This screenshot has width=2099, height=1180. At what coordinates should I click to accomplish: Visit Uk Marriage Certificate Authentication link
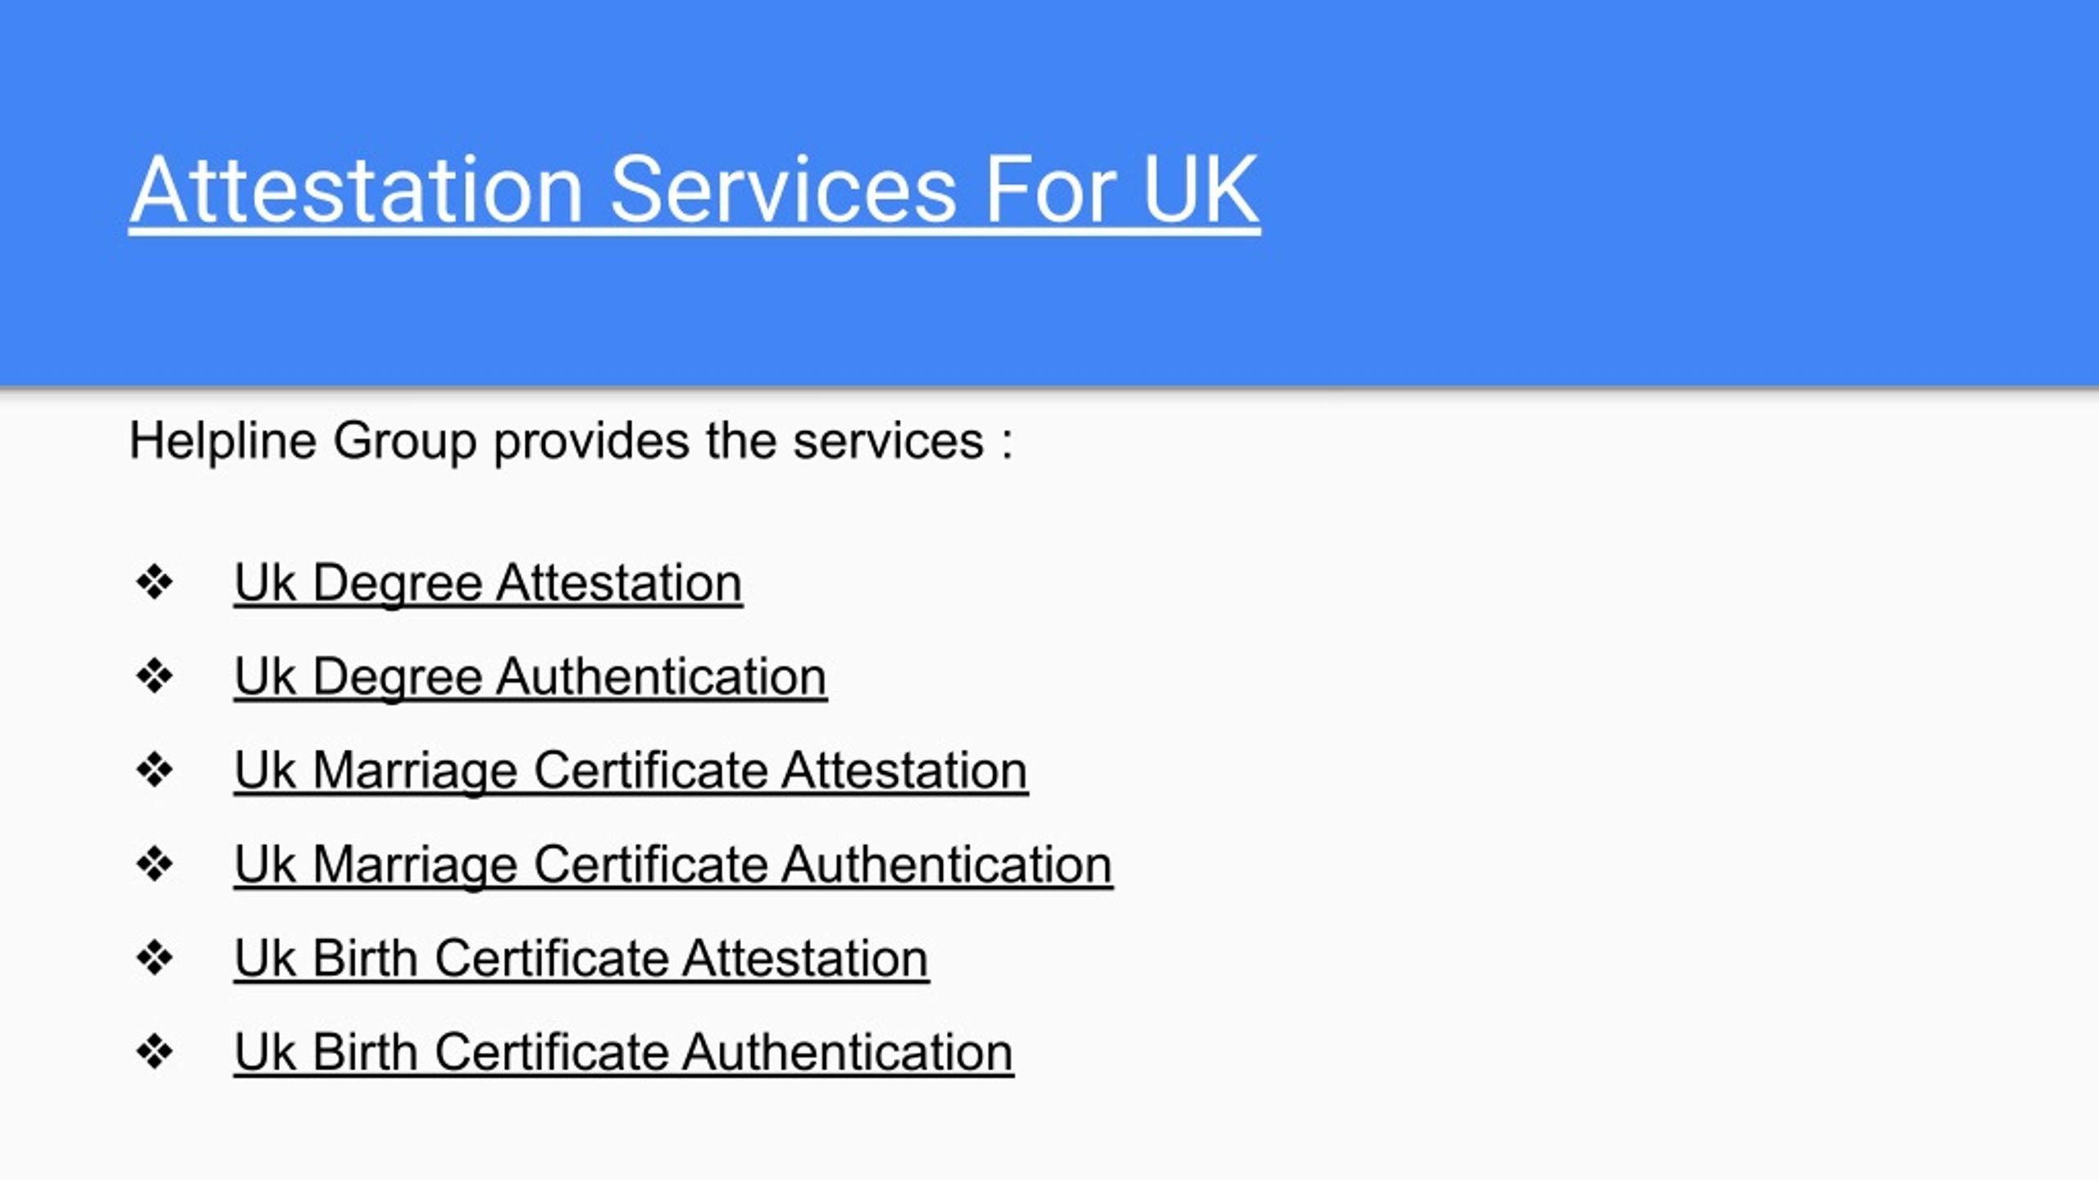(x=673, y=866)
